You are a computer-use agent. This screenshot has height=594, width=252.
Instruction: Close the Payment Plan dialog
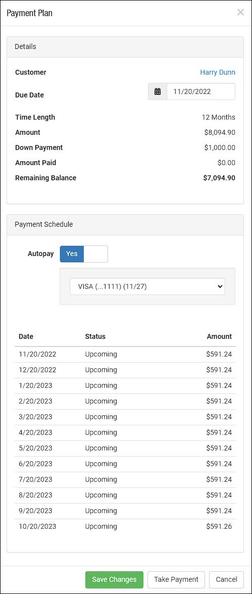point(240,12)
